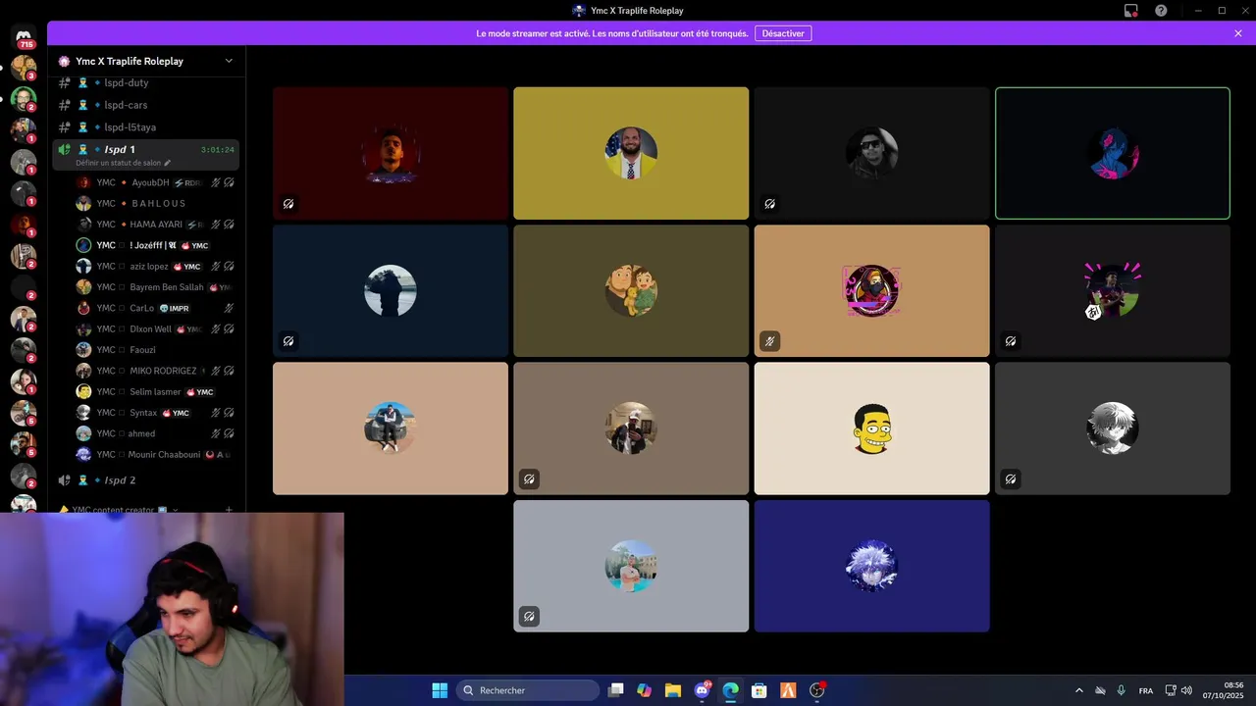Click the speaker icon beside lspd 2
Viewport: 1256px width, 706px height.
(64, 480)
